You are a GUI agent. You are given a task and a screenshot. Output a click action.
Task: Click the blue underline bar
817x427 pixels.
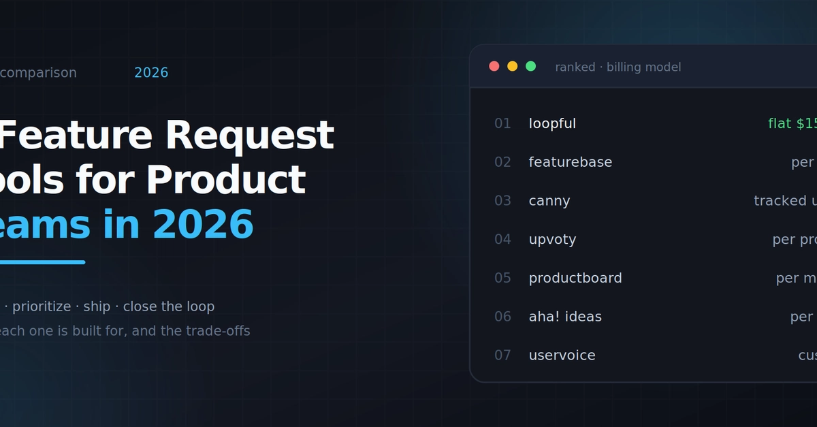(x=42, y=262)
